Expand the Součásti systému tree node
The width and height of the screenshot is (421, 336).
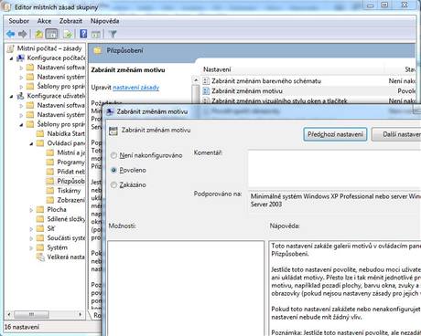[x=31, y=238]
